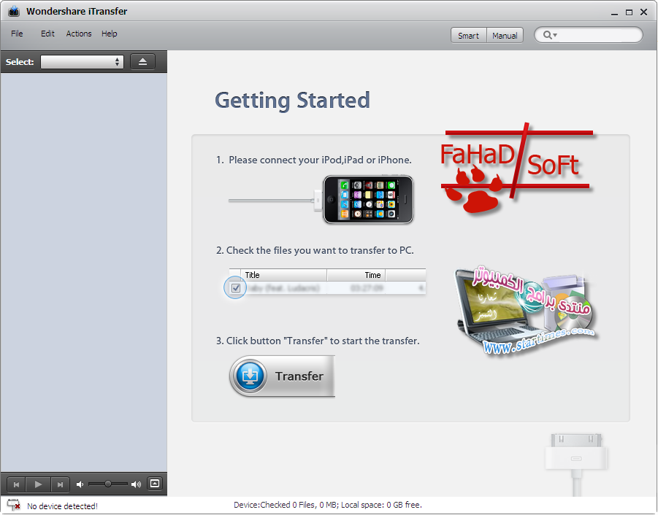Skip to the next track
This screenshot has width=658, height=515.
tap(60, 484)
